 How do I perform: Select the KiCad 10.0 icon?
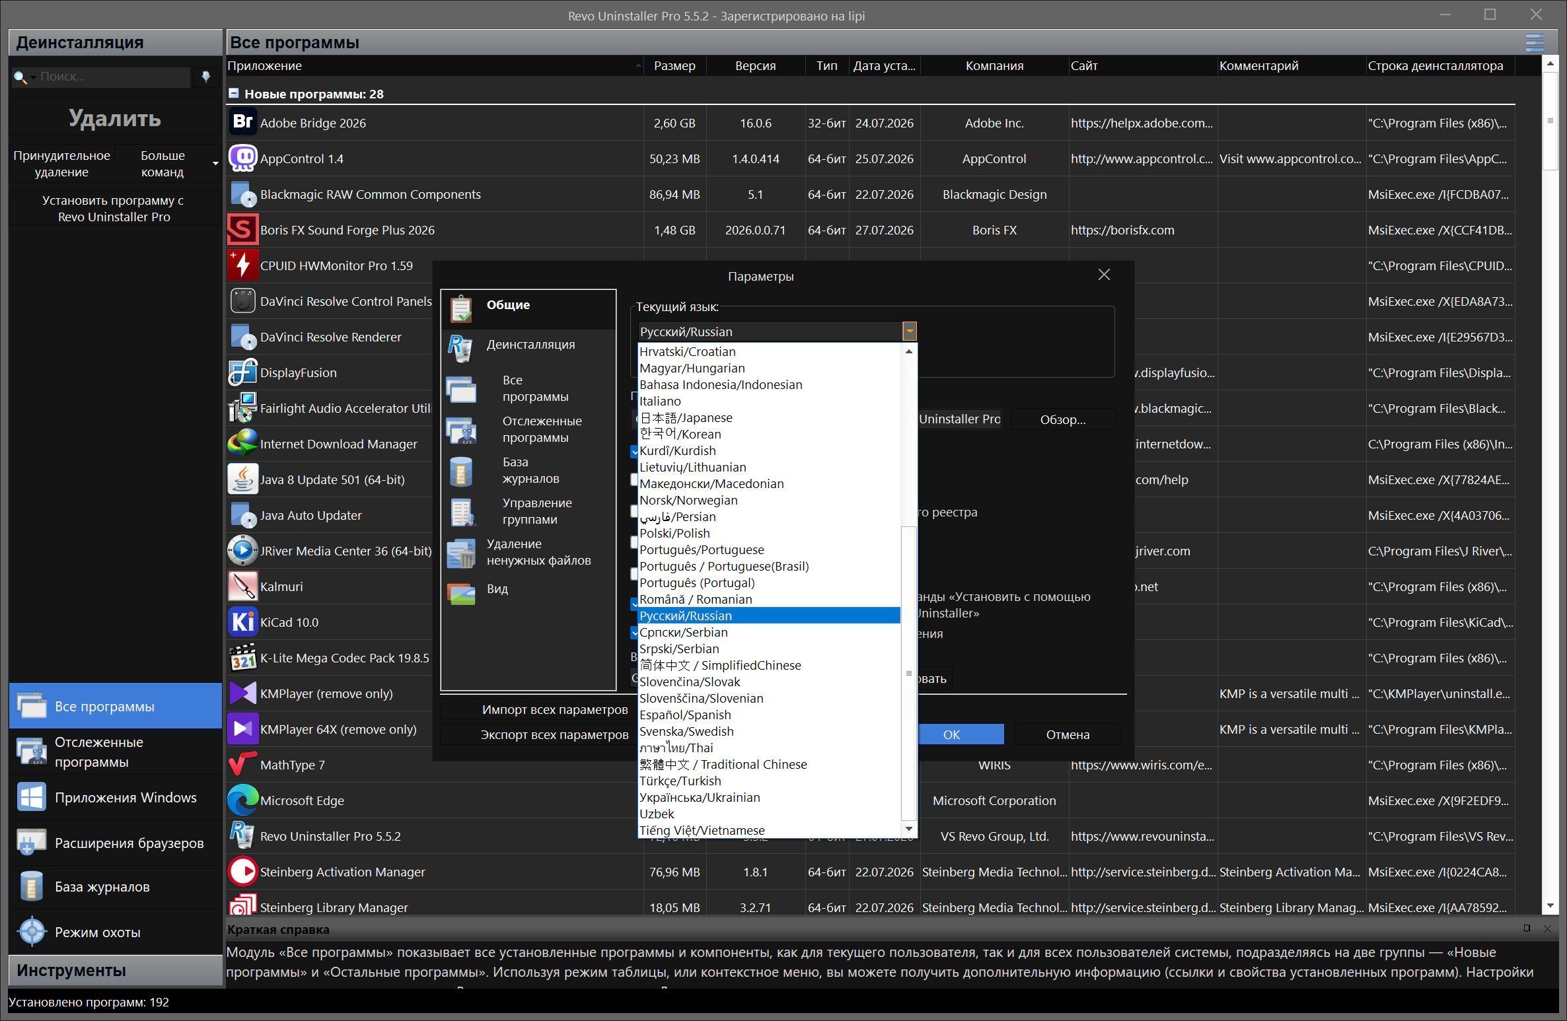point(242,622)
